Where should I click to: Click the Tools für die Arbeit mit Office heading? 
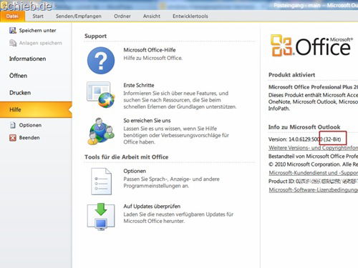pyautogui.click(x=126, y=157)
